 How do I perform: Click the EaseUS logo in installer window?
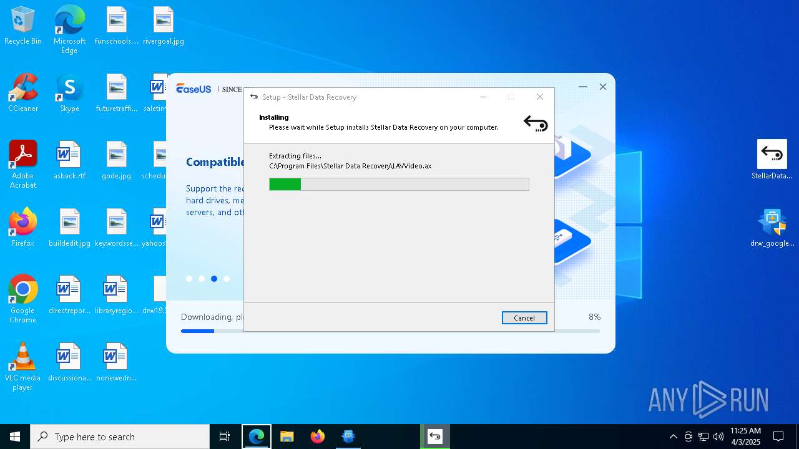(x=194, y=89)
